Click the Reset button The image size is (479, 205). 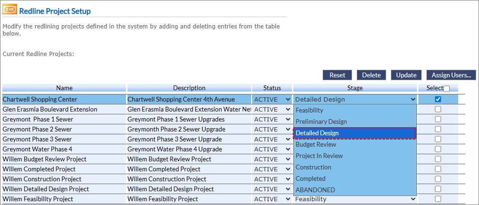tap(337, 75)
